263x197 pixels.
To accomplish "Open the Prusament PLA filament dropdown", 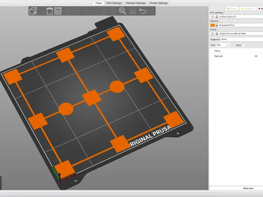I will (236, 25).
